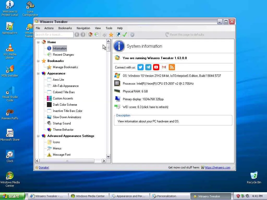Collapse the Appearance tree node
Screen dimensions: 267x200
38,73
